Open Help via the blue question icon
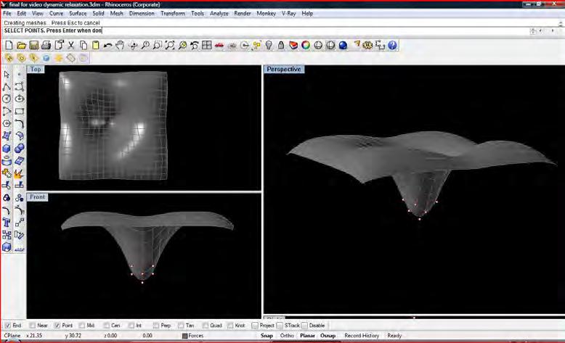 coord(392,45)
